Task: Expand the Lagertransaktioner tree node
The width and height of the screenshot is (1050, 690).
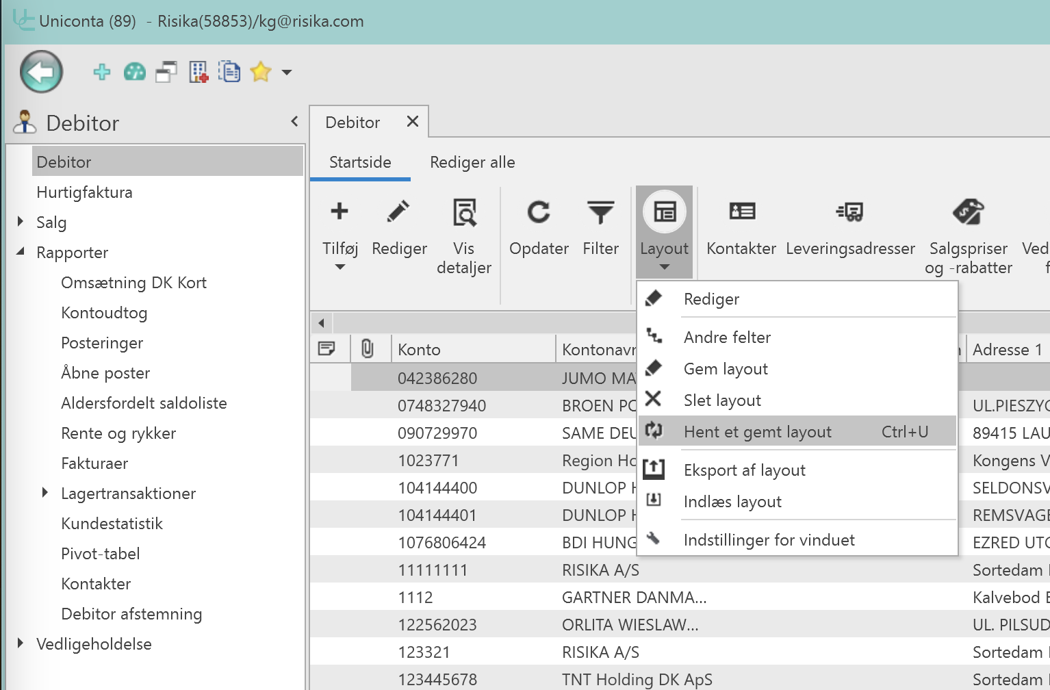Action: point(45,493)
